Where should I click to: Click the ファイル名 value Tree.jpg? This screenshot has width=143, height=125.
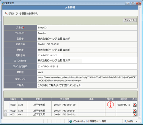tap(42, 33)
